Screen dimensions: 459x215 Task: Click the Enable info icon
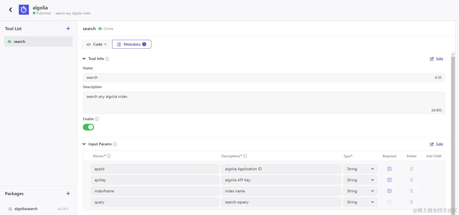97,119
